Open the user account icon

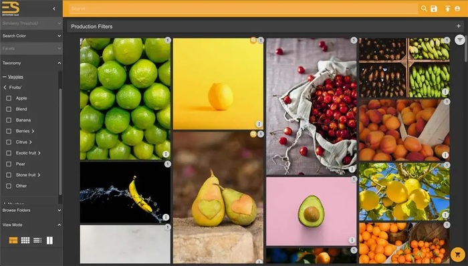[x=457, y=9]
